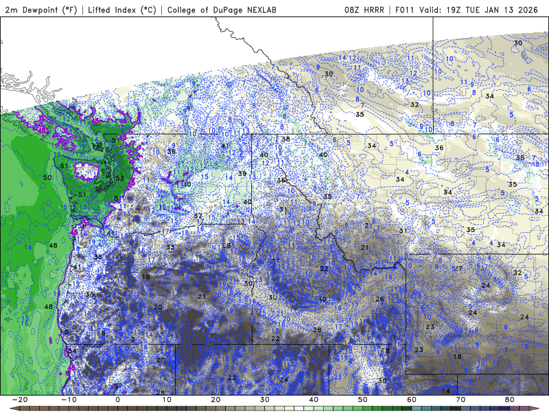Viewport: 549px width, 412px height.
Task: Click the '50' color scale label
Action: point(363,400)
